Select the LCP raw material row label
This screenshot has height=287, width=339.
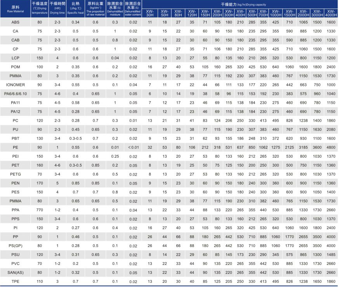pyautogui.click(x=15, y=57)
